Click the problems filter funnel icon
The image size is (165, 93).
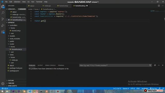point(150,65)
